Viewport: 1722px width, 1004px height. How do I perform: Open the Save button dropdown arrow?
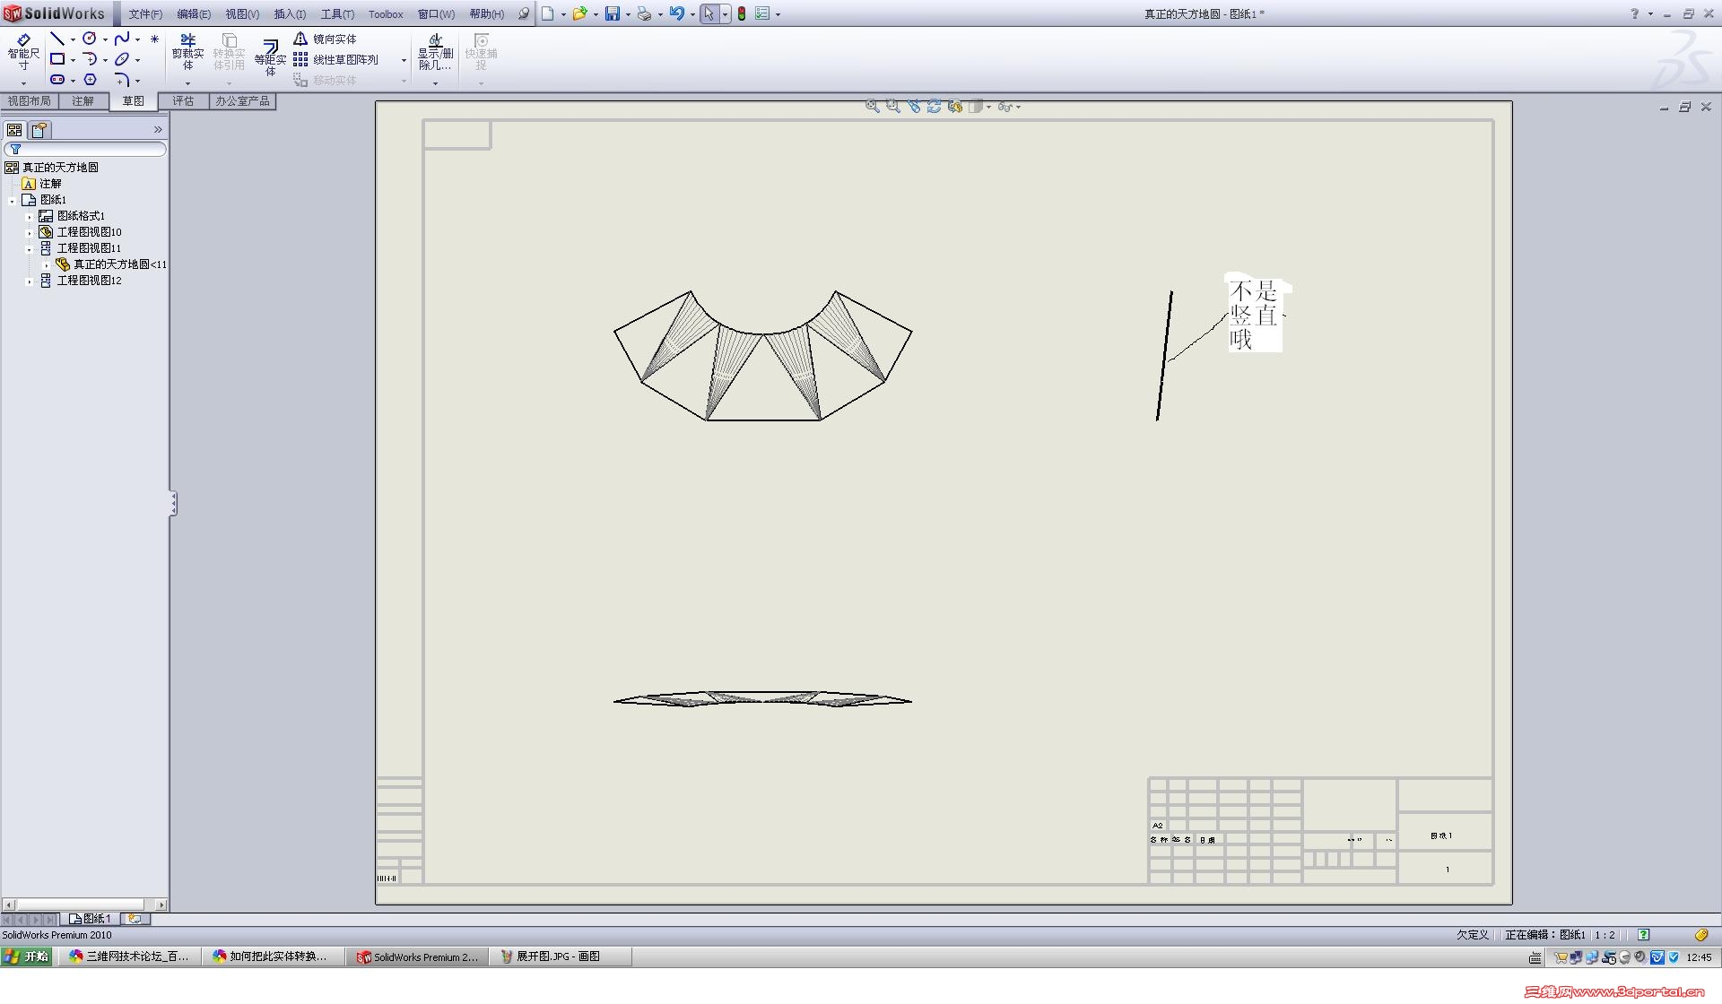[628, 14]
